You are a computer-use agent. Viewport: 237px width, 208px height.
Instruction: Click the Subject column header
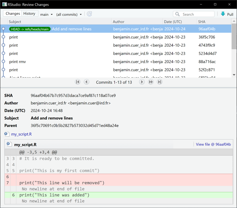click(x=15, y=22)
